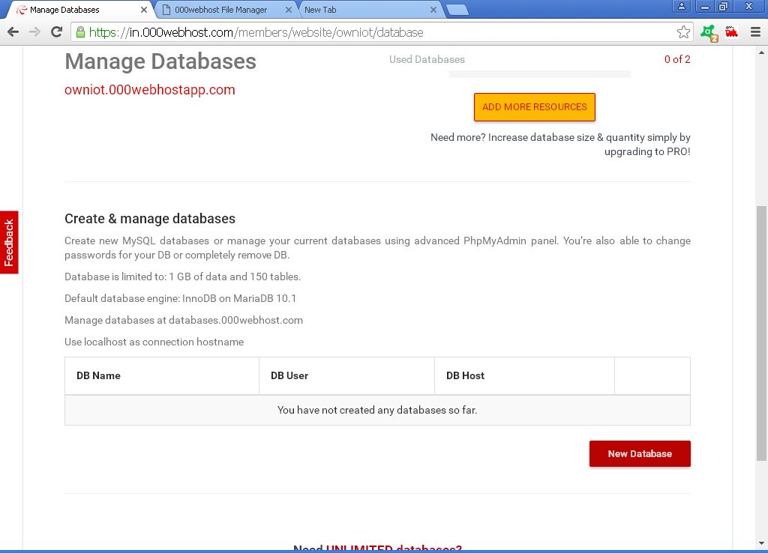Switch to 000webhost File Manager tab
This screenshot has height=553, width=768.
[225, 10]
